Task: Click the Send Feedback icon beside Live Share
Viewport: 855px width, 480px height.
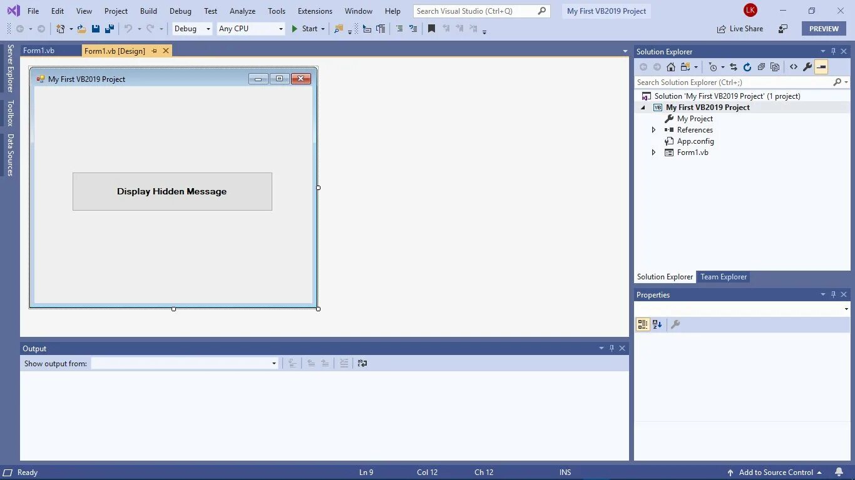Action: (x=783, y=29)
